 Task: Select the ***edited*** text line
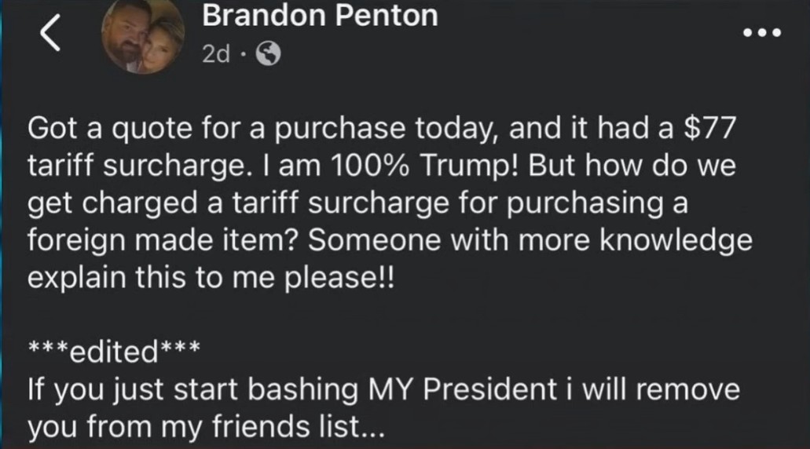pyautogui.click(x=114, y=352)
